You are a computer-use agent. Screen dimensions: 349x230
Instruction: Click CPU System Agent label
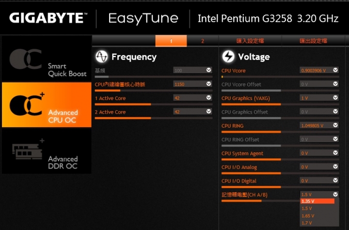pos(242,153)
